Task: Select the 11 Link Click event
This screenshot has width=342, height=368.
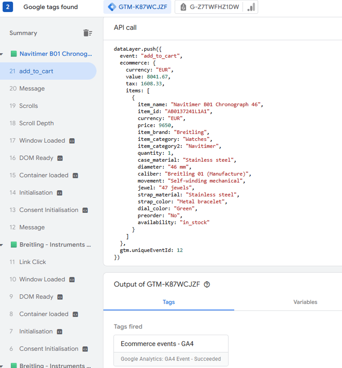Action: [33, 262]
